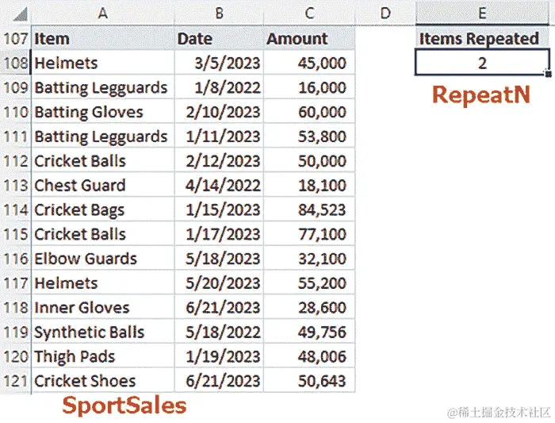Select column E header
The width and height of the screenshot is (555, 423).
(482, 13)
